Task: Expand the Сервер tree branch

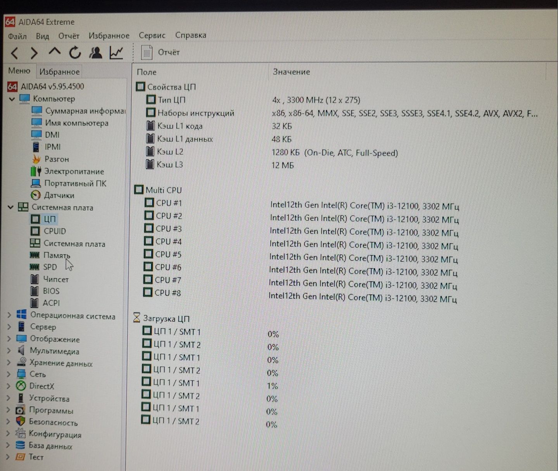Action: click(x=9, y=327)
